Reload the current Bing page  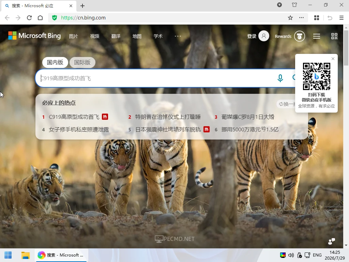[29, 18]
